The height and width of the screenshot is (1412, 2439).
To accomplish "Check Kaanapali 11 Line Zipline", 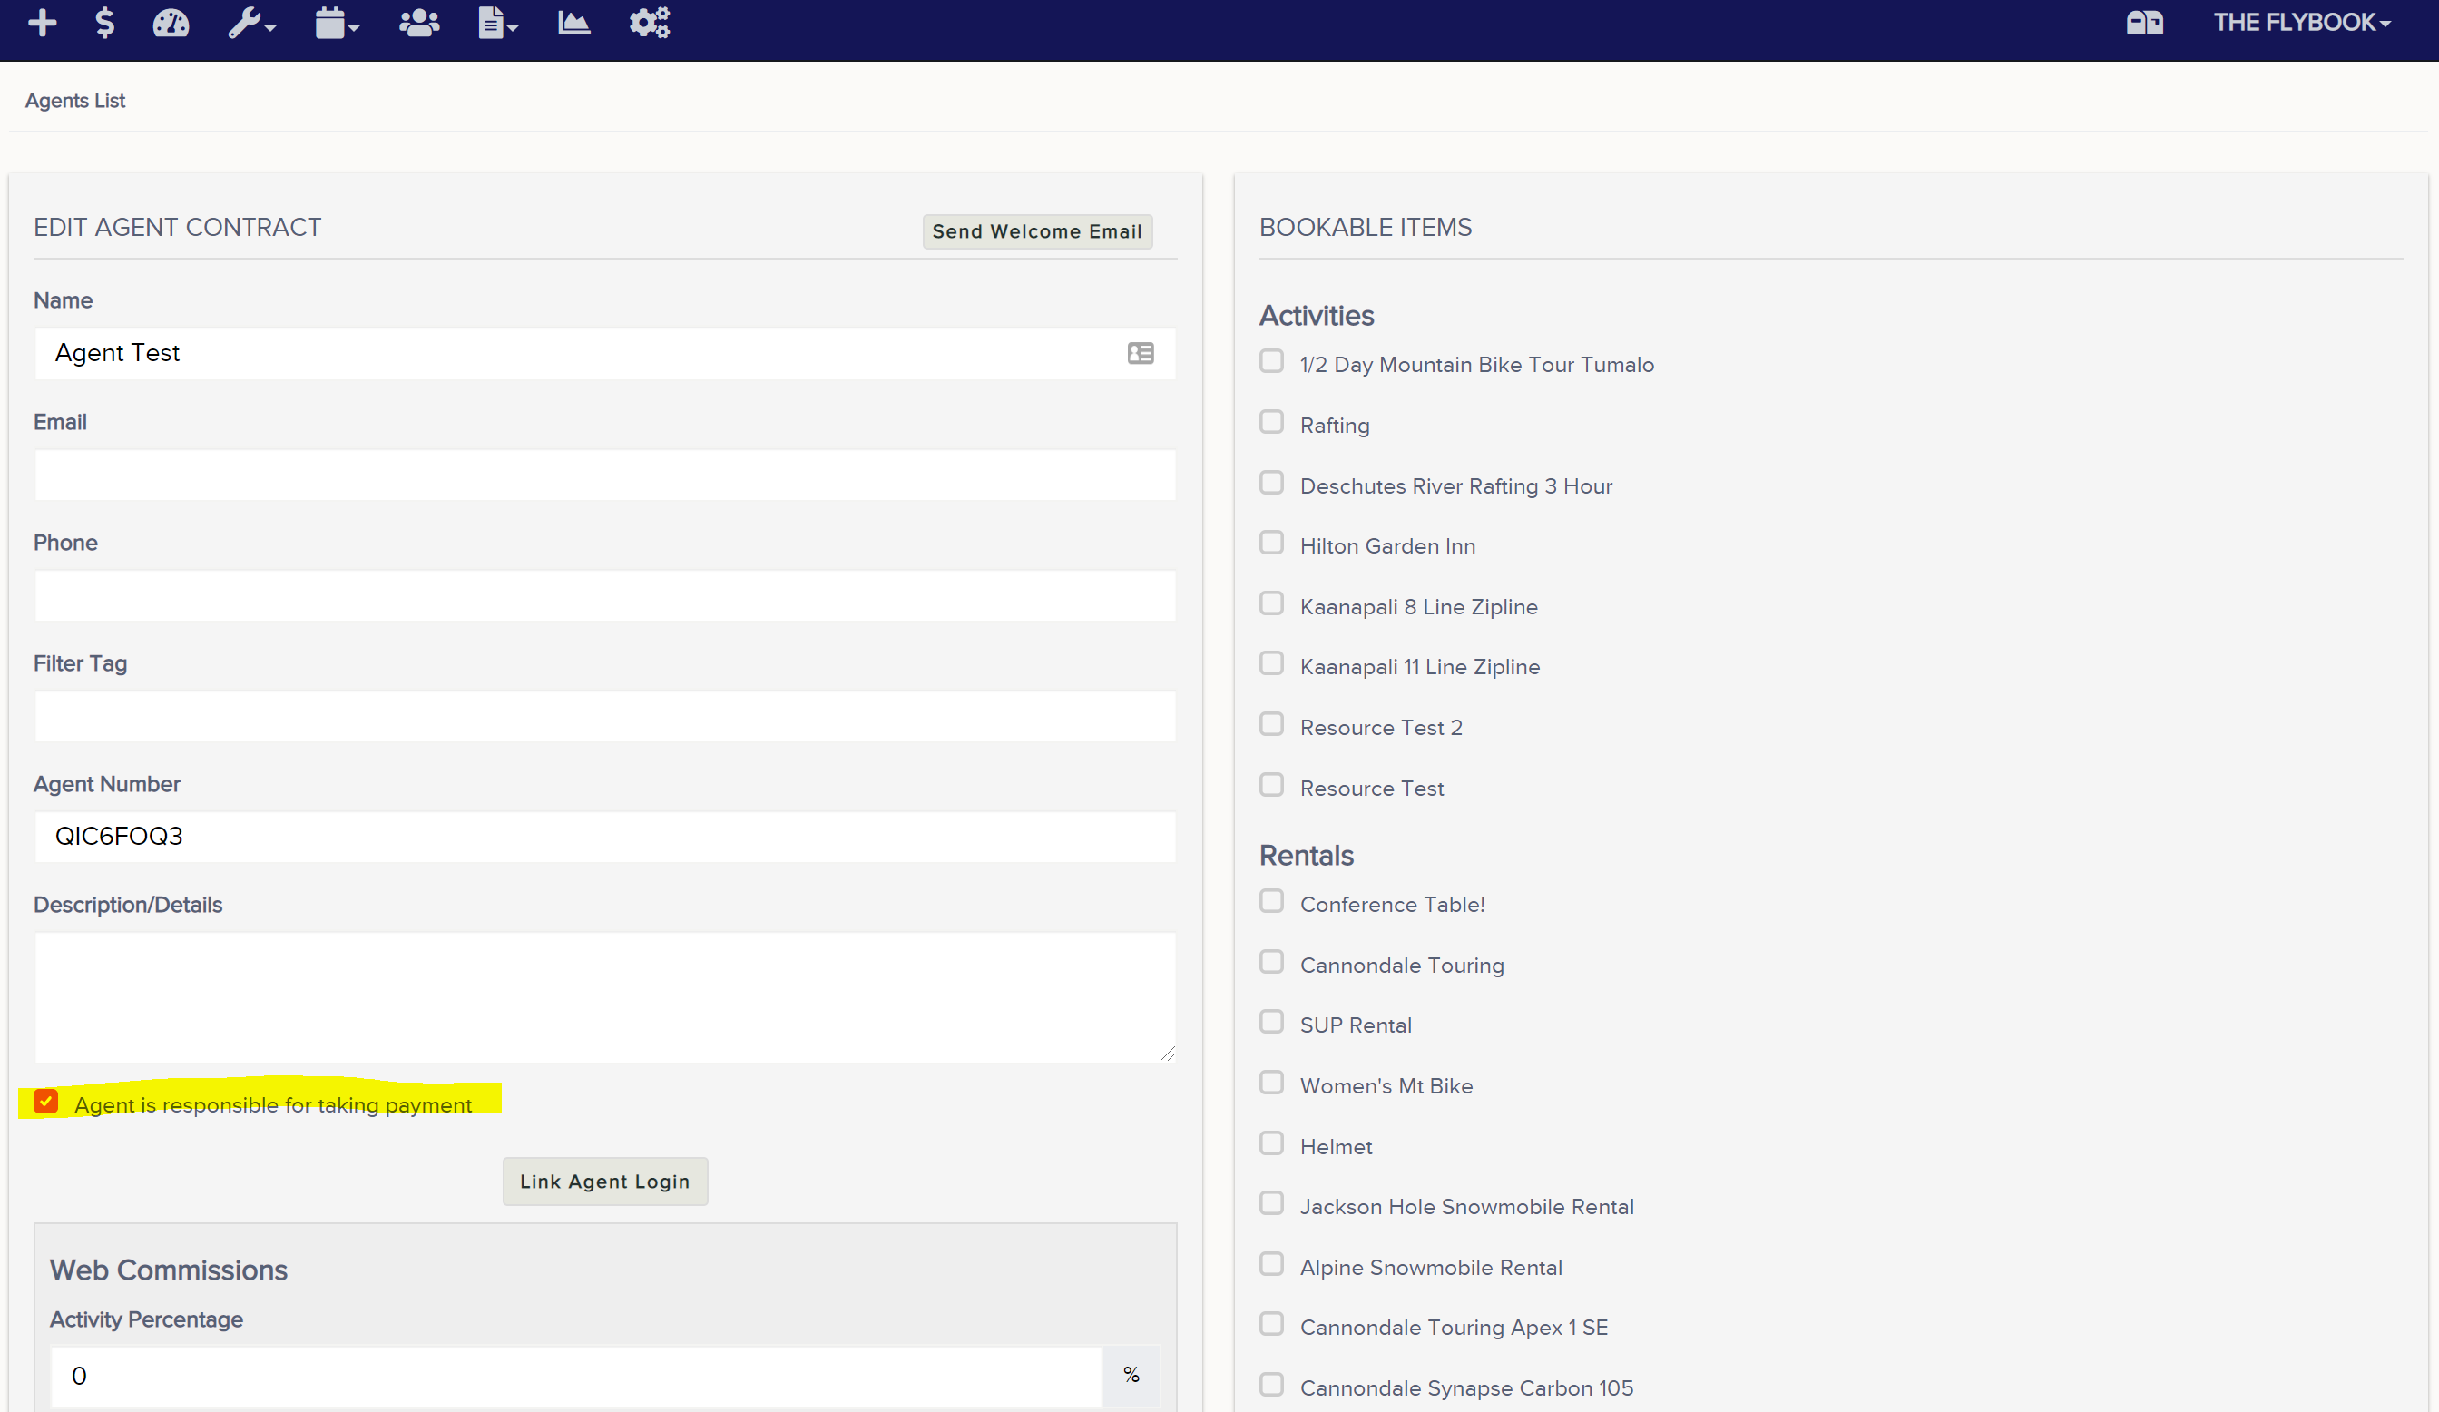I will tap(1272, 664).
